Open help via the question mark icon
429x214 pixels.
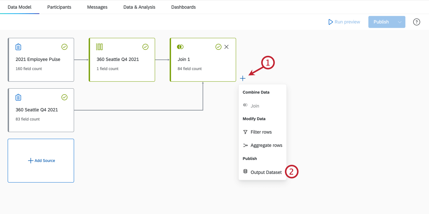click(417, 22)
